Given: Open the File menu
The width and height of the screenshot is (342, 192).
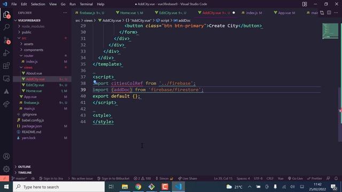Looking at the screenshot, I should [x=14, y=4].
